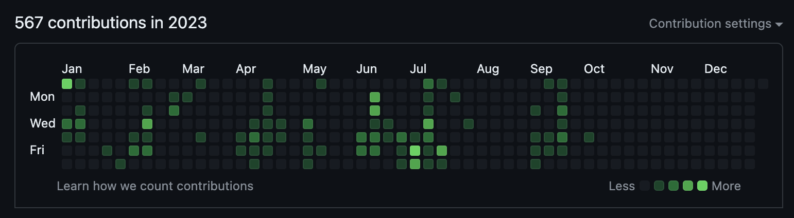Viewport: 794px width, 218px height.
Task: Select the Friday January 27 contribution cell
Action: (x=107, y=150)
